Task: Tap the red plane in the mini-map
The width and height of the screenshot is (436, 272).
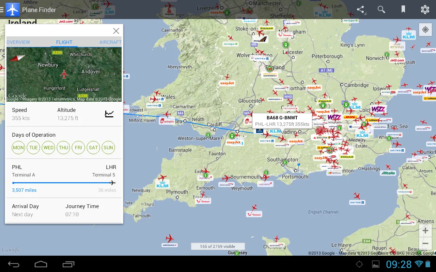Action: [x=64, y=74]
